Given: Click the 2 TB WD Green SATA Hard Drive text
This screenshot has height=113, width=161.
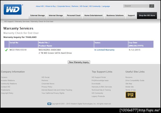Looking at the screenshot, I should 55,53.
